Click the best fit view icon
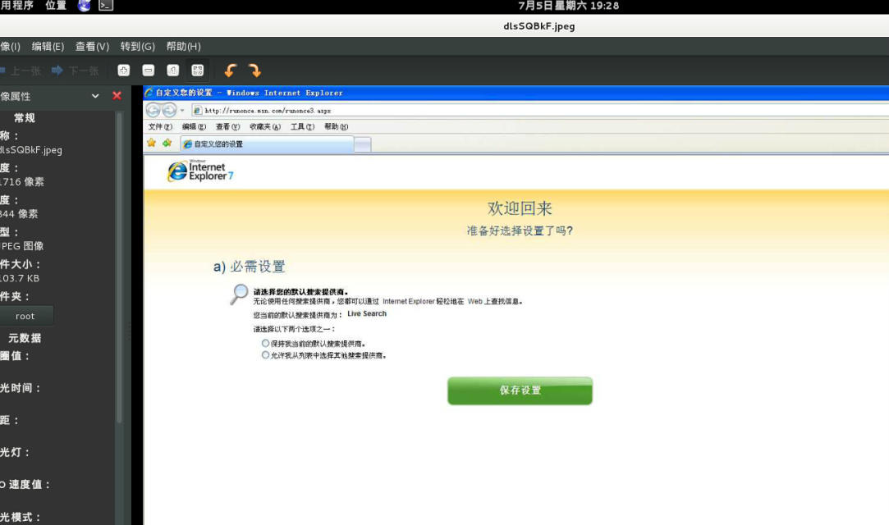Image resolution: width=889 pixels, height=525 pixels. [x=197, y=70]
